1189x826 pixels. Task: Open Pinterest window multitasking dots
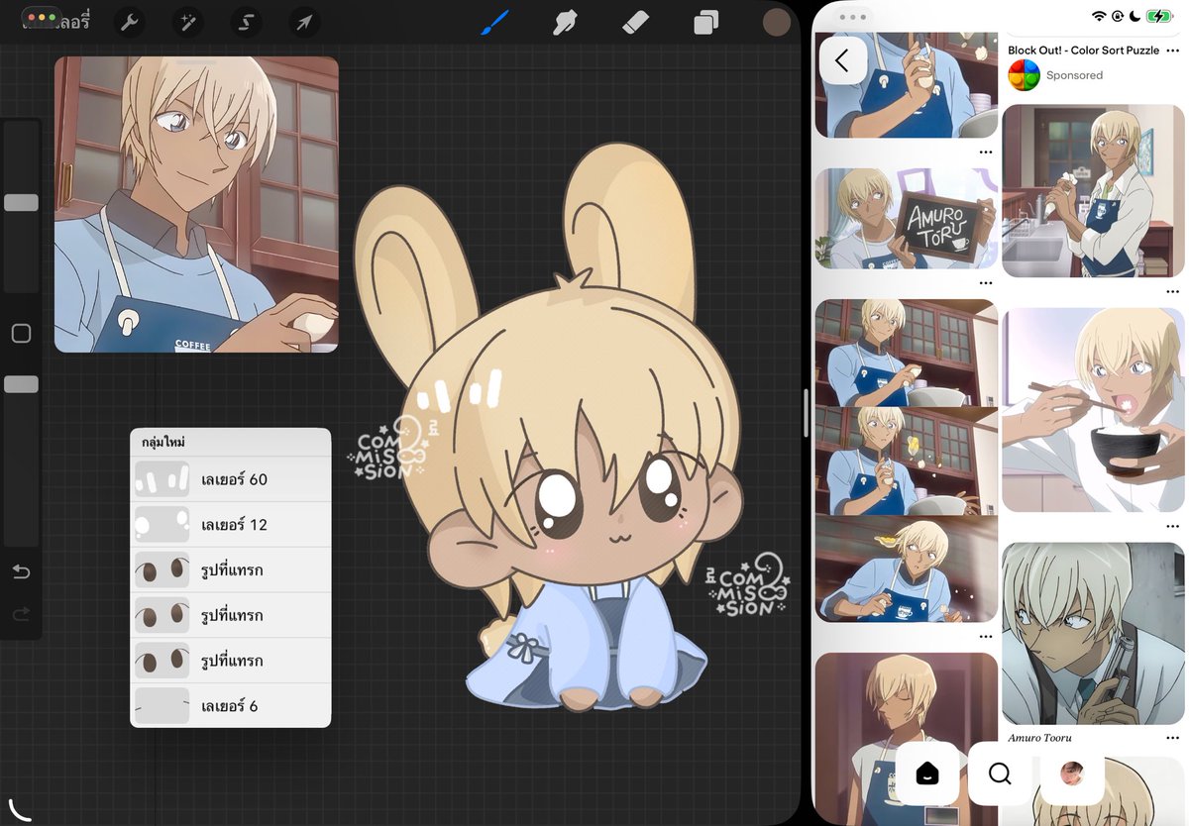click(x=851, y=17)
